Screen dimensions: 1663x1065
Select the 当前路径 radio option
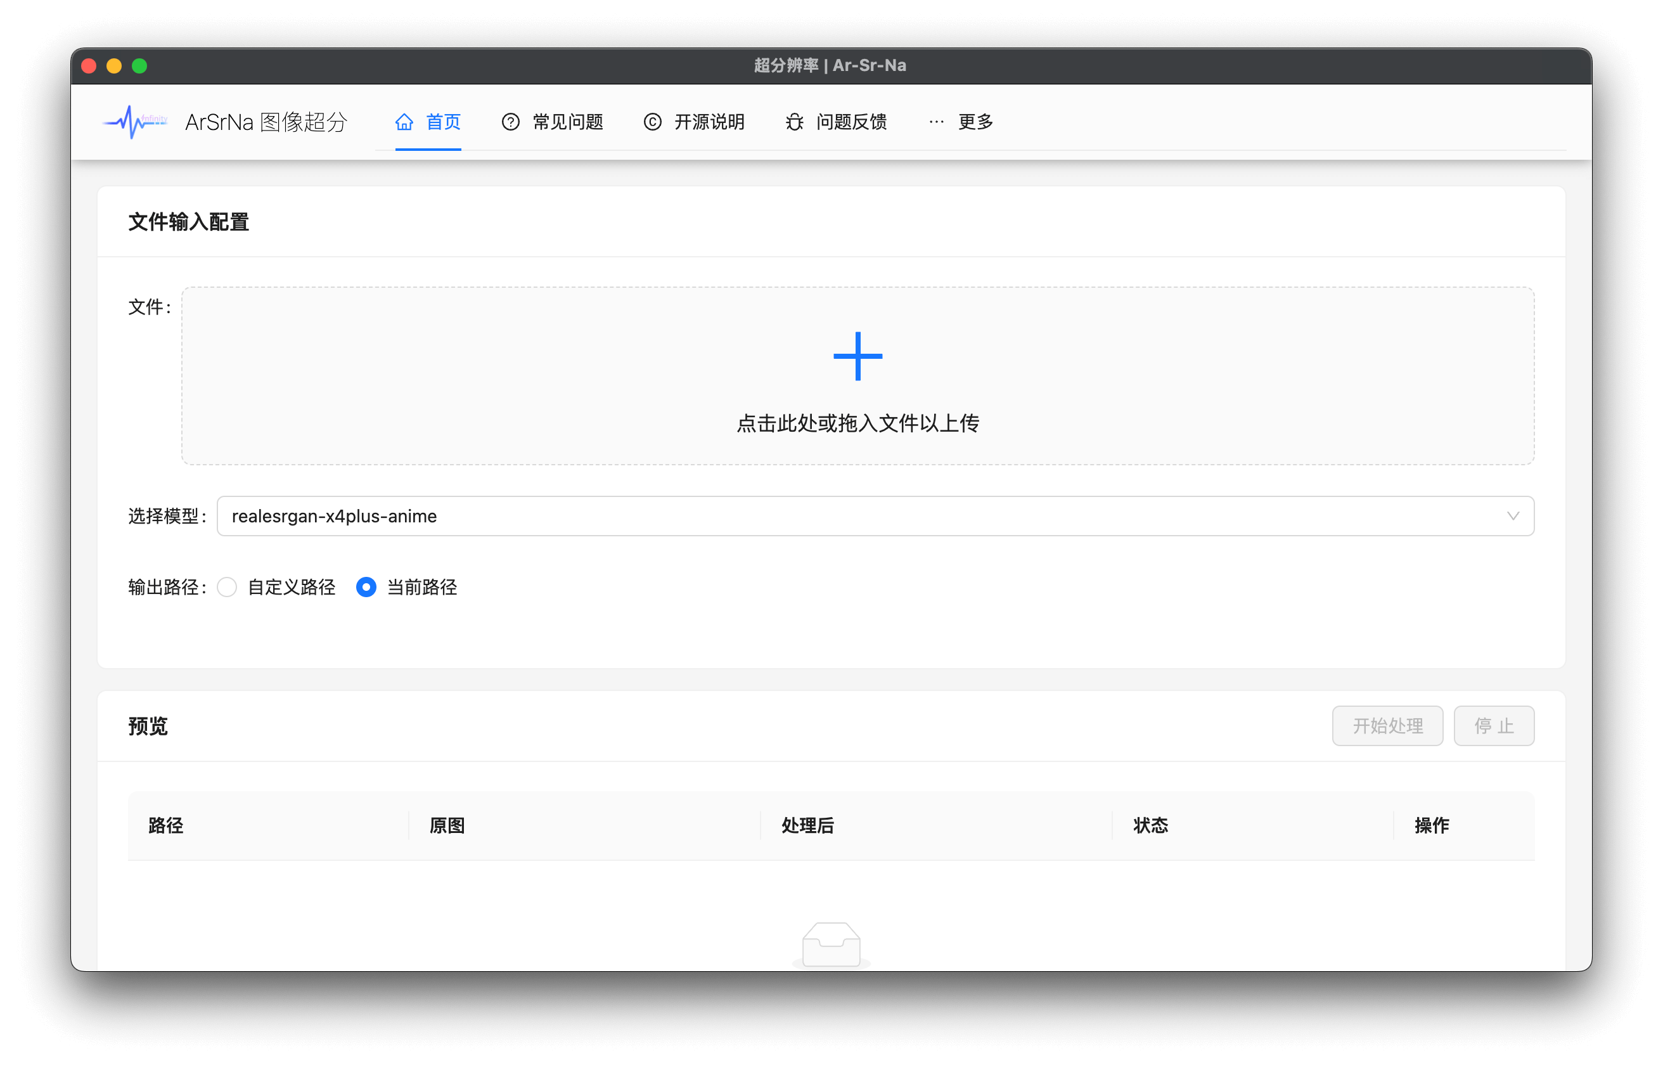(366, 587)
